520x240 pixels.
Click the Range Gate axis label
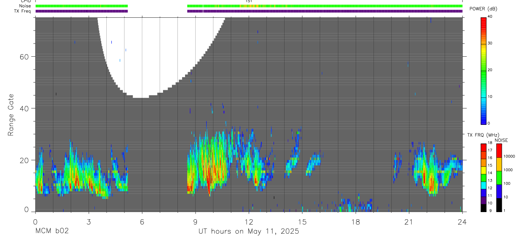pos(11,115)
